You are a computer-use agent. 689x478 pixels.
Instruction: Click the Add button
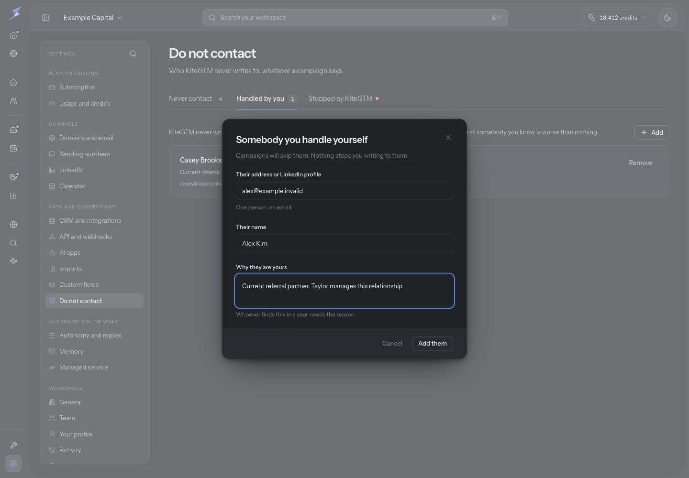click(652, 132)
